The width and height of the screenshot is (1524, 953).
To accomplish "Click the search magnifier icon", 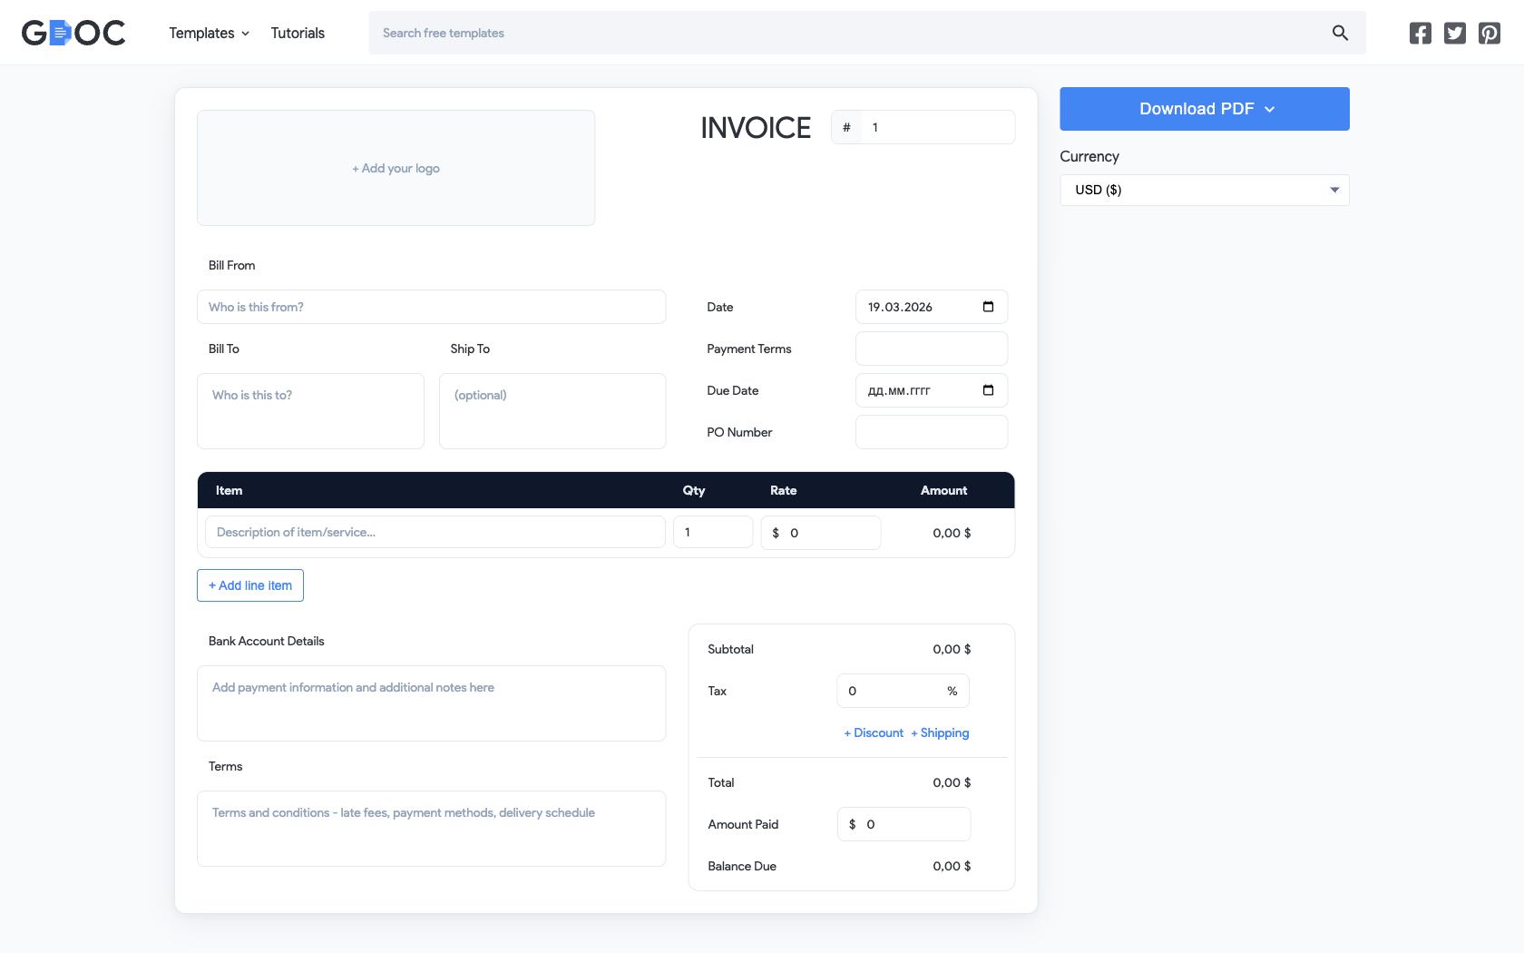I will 1340,33.
